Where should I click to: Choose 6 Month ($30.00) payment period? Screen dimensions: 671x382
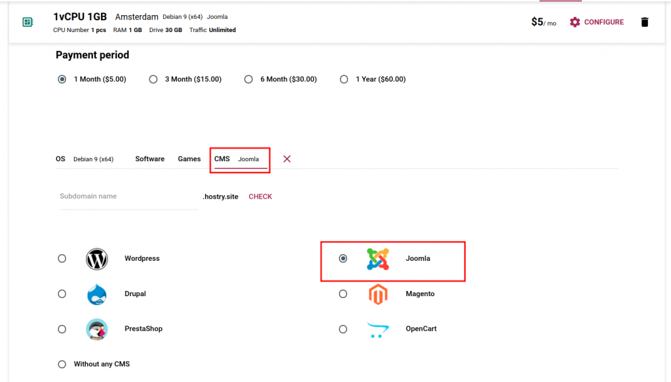[248, 79]
